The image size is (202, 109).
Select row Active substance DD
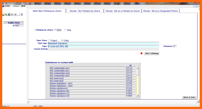tap(88, 96)
